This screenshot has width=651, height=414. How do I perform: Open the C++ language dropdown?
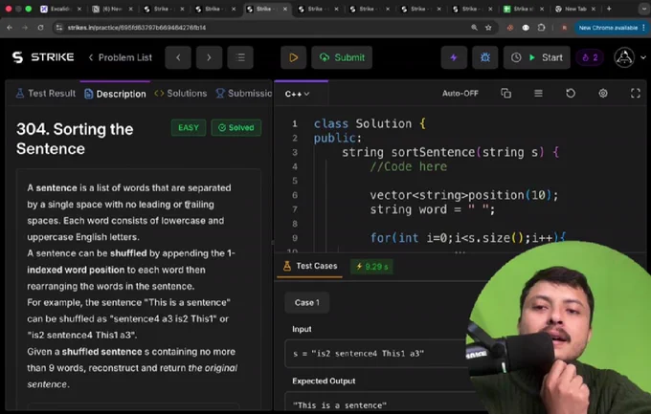tap(297, 94)
